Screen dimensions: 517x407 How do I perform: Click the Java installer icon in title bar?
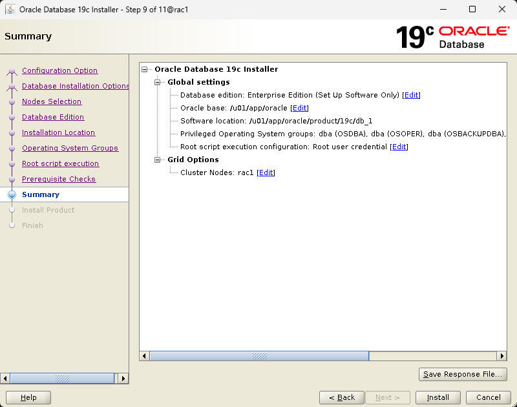(10, 9)
